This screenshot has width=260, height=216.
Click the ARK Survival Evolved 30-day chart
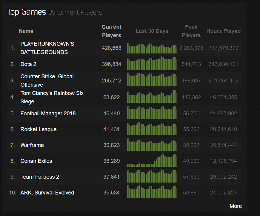tap(152, 192)
